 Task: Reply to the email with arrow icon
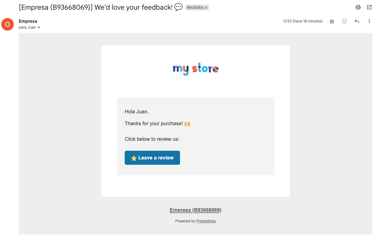coord(357,21)
